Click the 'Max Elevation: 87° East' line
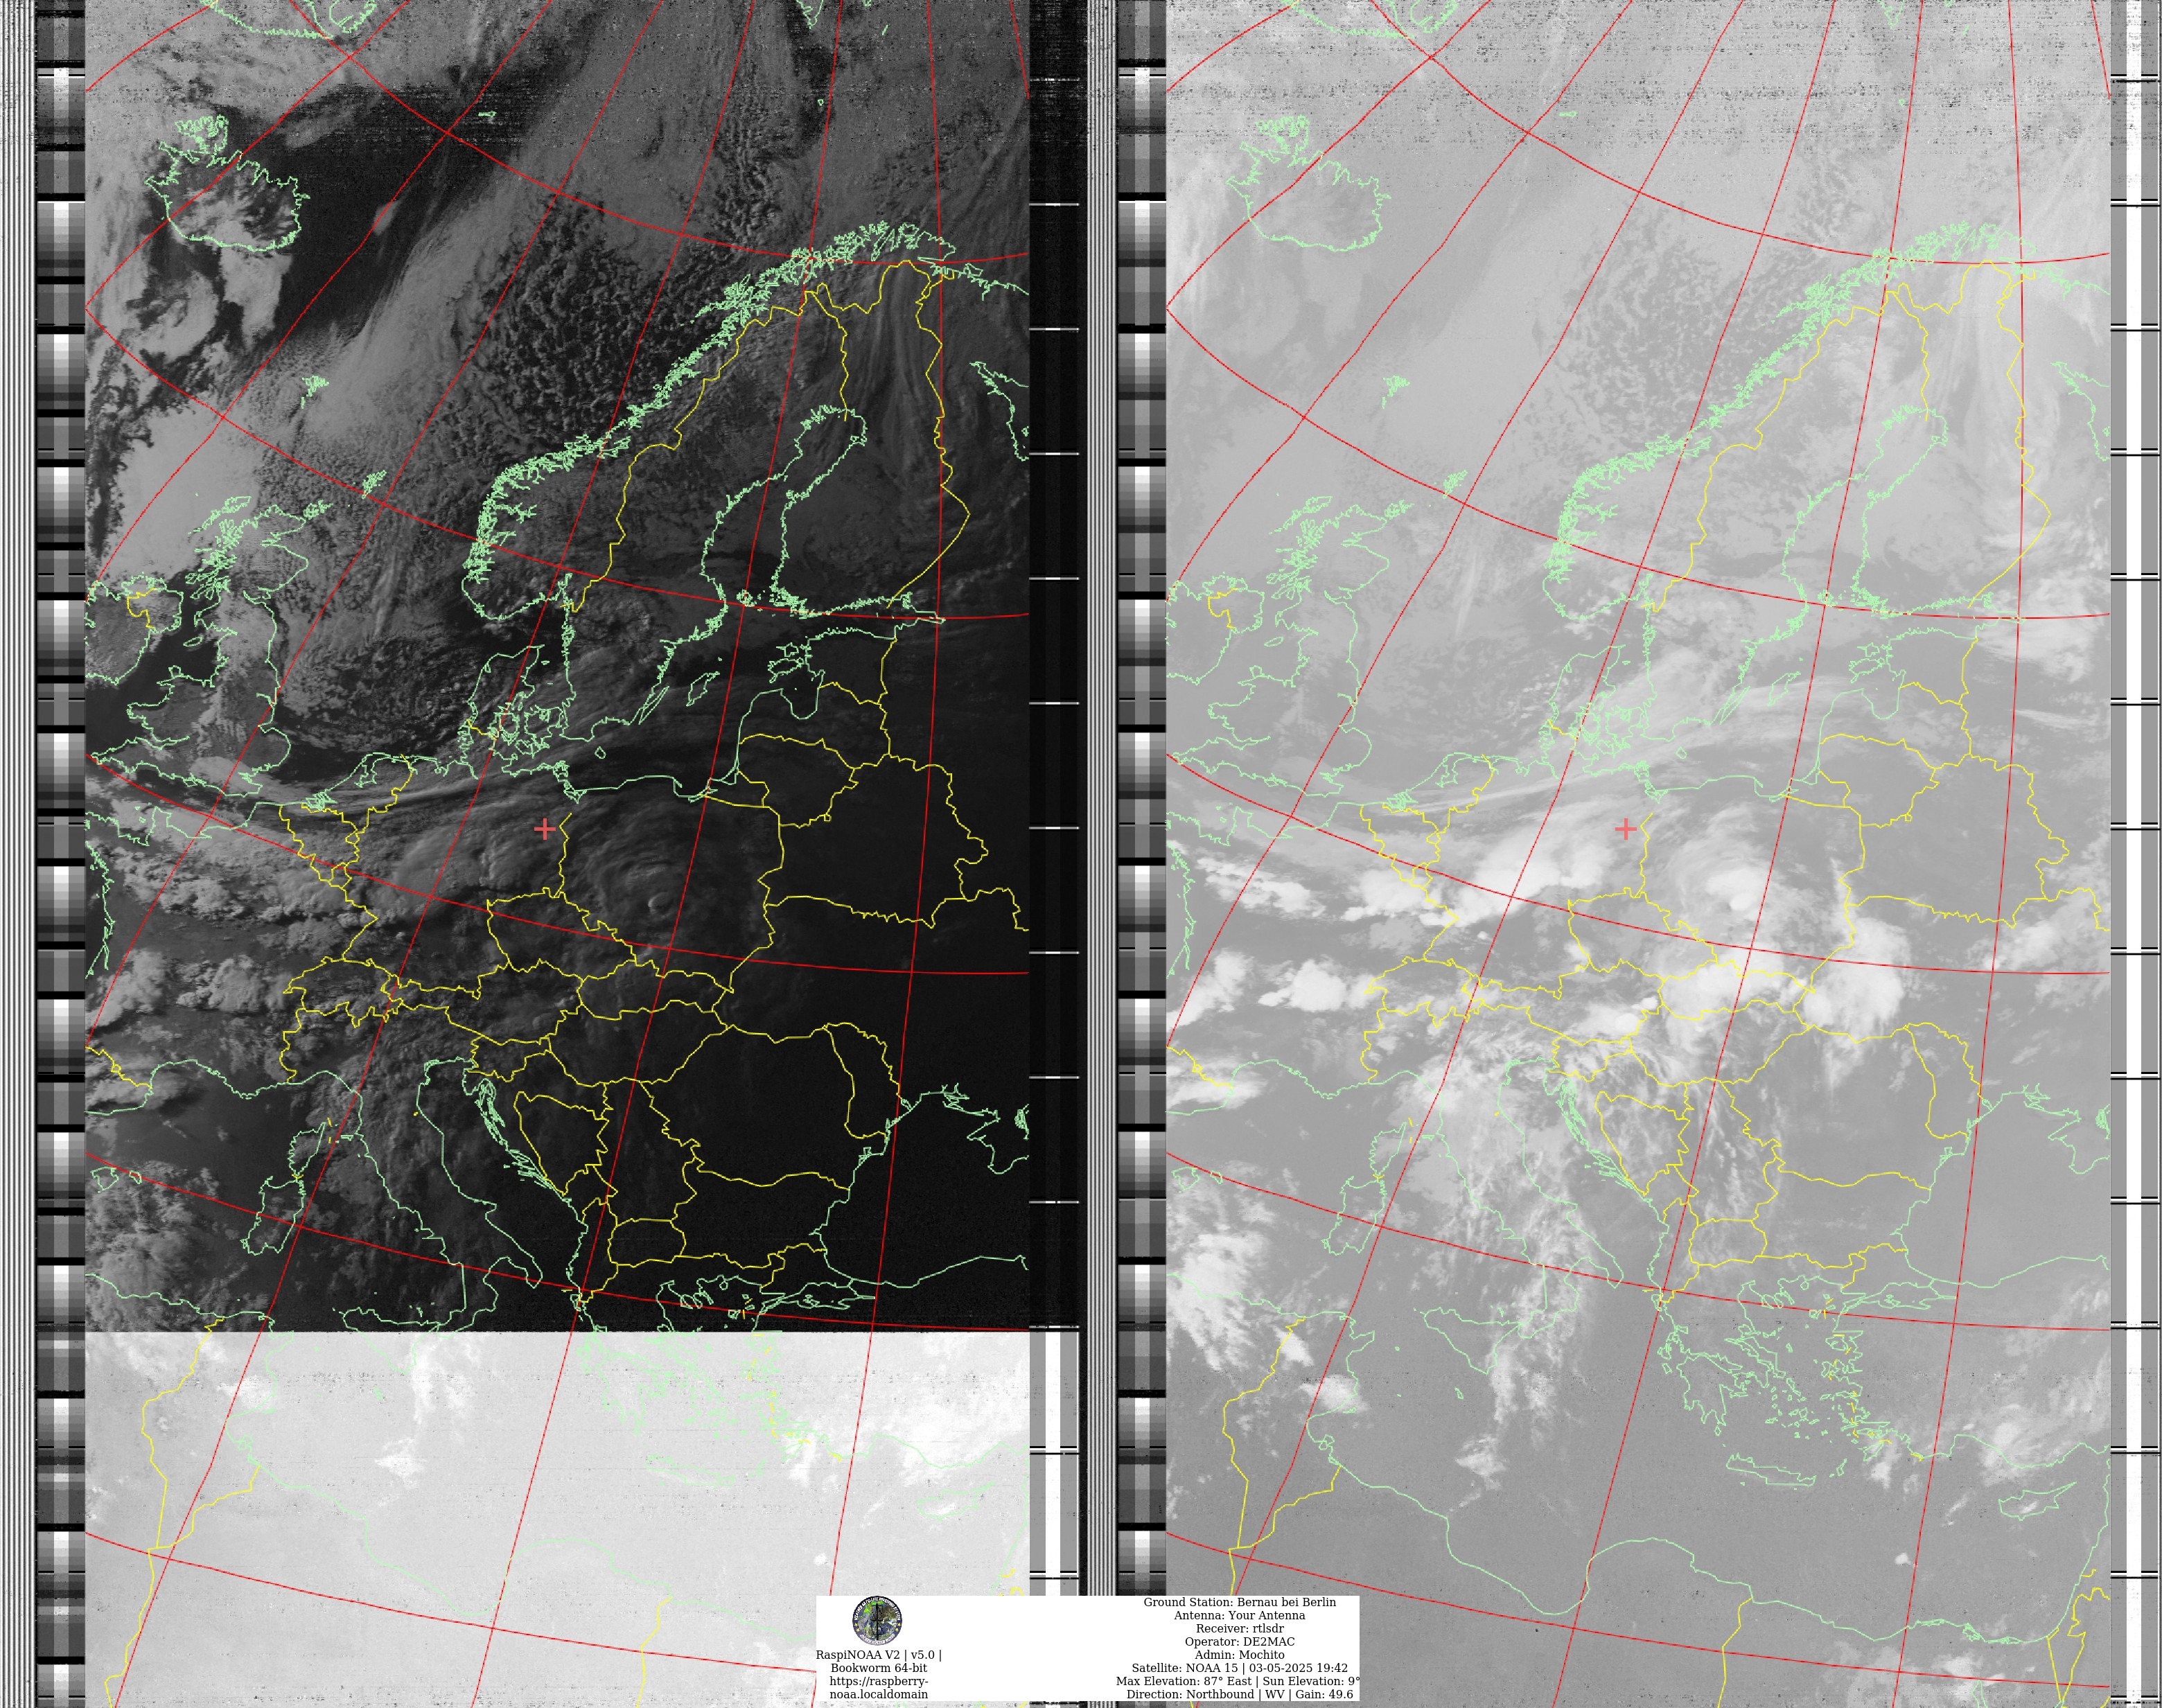This screenshot has width=2162, height=1708. tap(1239, 1681)
